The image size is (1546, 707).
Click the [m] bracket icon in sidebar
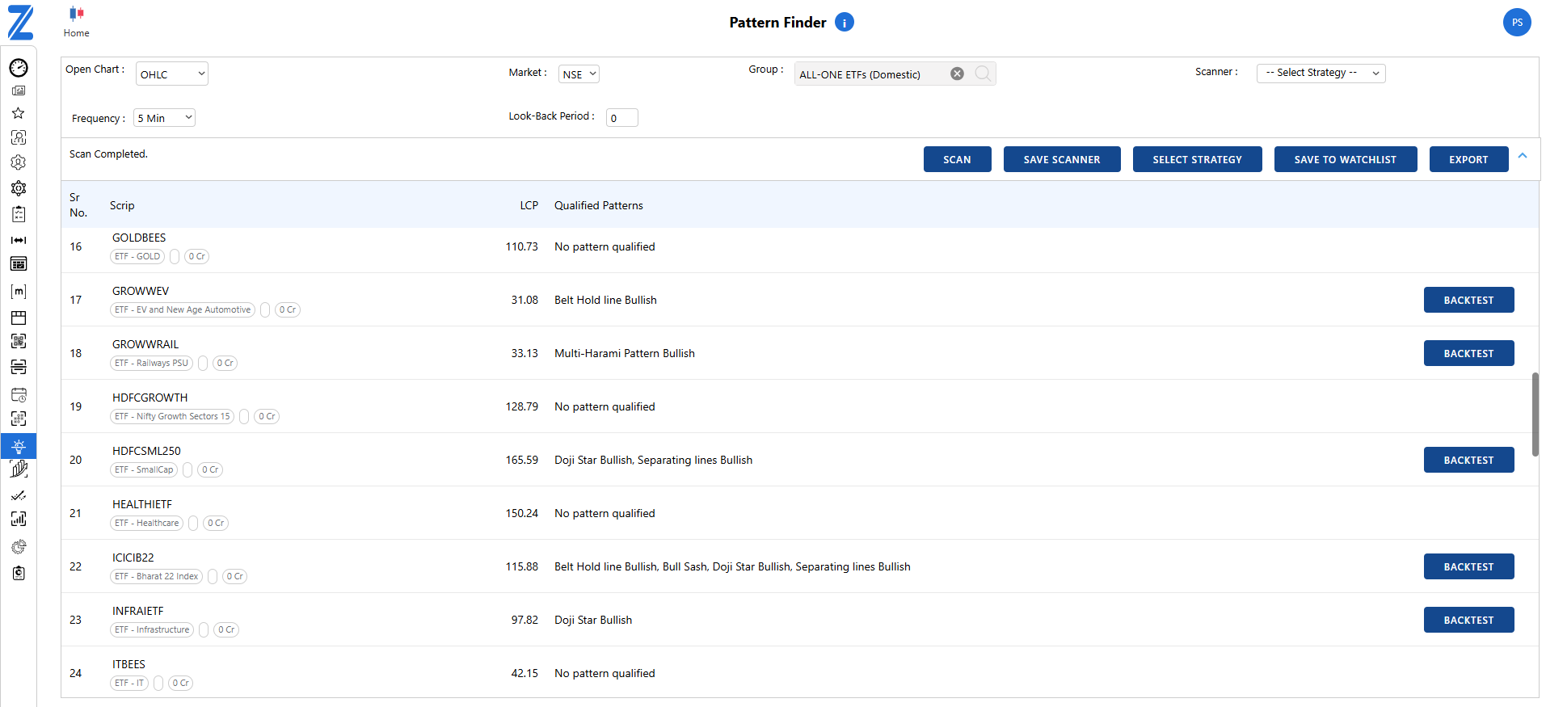[19, 292]
